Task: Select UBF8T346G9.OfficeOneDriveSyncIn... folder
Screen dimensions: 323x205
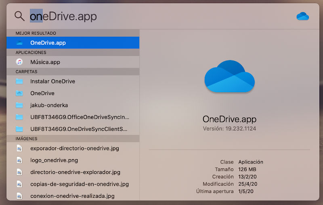Action: tap(73, 117)
